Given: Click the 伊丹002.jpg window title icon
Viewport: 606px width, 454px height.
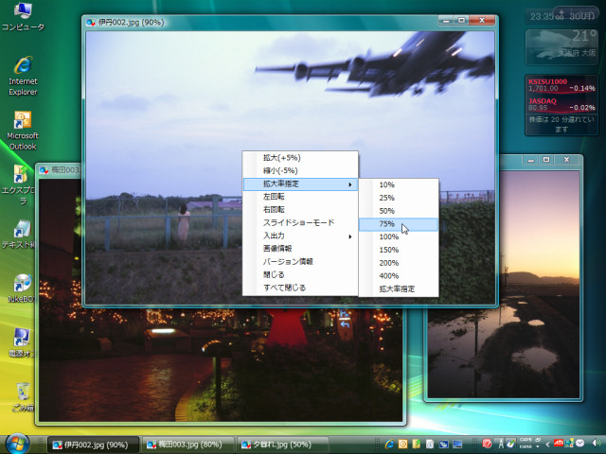Looking at the screenshot, I should pos(91,23).
